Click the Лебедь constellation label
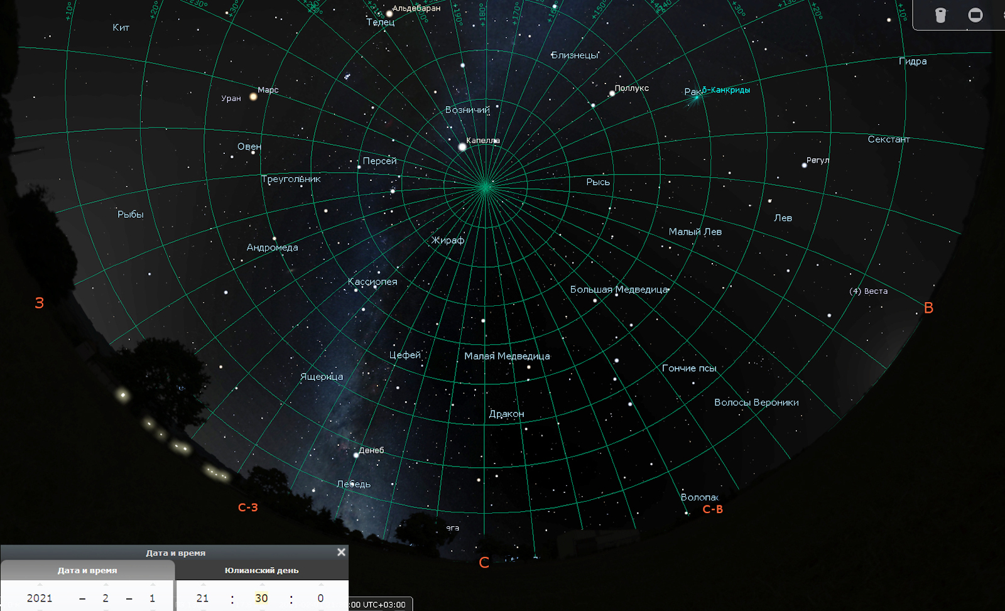The height and width of the screenshot is (611, 1005). [354, 484]
